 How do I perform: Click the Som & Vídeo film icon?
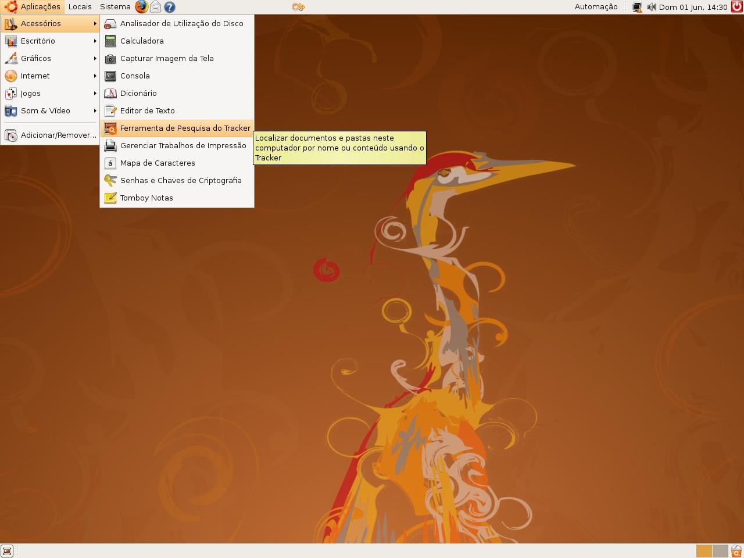[x=11, y=111]
